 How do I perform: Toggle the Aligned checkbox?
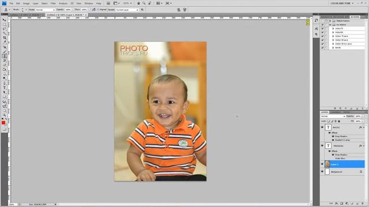pos(99,10)
